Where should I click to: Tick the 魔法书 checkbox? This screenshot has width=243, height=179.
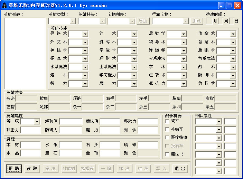pos(168,154)
